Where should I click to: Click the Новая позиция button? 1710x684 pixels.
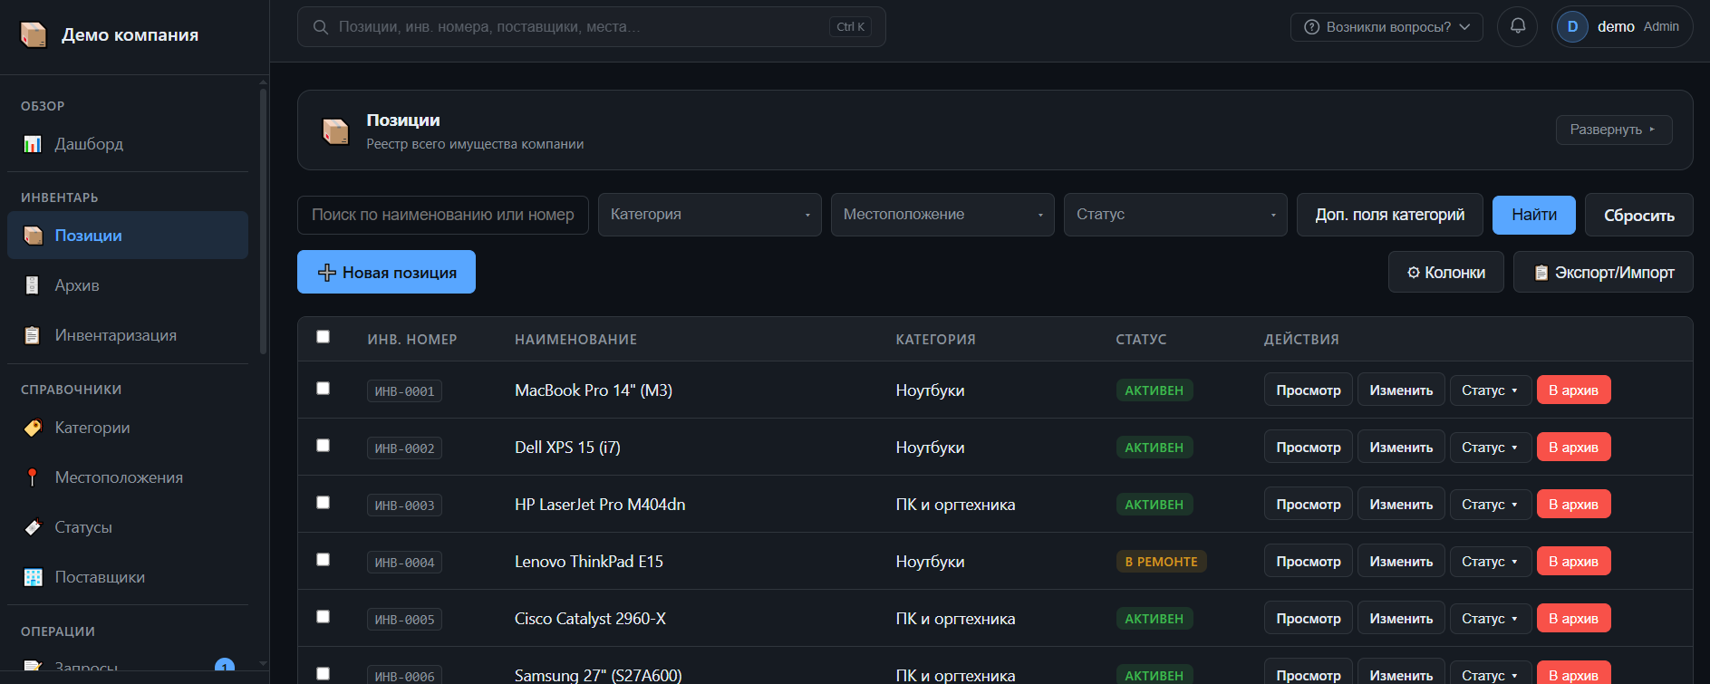386,272
